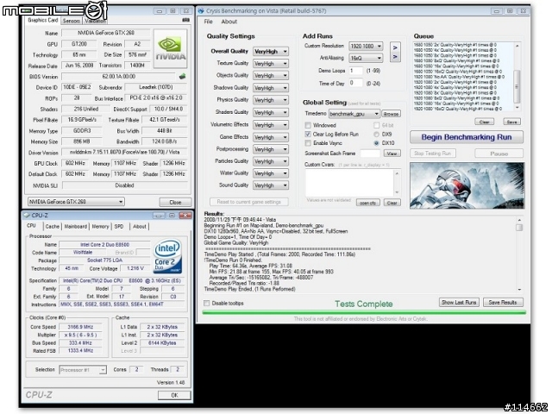
Task: Click the Show Last Runs button
Action: pos(459,303)
